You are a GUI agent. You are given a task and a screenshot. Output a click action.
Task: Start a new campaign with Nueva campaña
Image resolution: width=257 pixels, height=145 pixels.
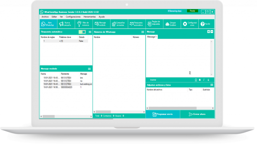coord(66,24)
